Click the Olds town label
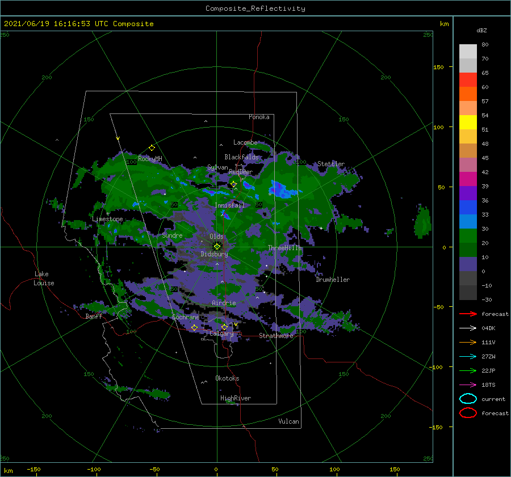The image size is (511, 477). 216,237
